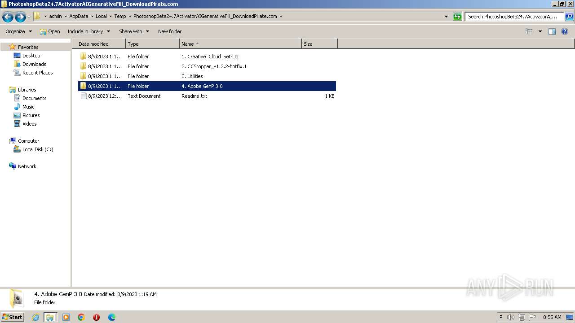Open Windows Media Player from taskbar
This screenshot has width=575, height=323.
pos(66,317)
